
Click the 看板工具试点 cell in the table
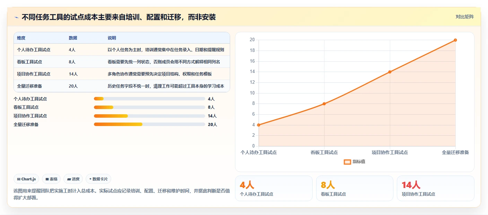pos(29,62)
